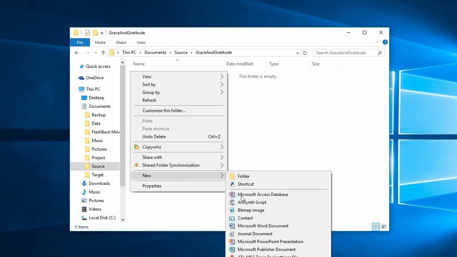Select OneDrive in navigation pane
This screenshot has width=457, height=257.
[x=95, y=78]
